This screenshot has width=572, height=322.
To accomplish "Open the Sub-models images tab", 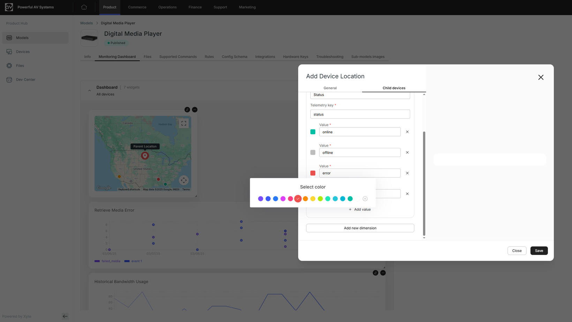I will pos(368,57).
